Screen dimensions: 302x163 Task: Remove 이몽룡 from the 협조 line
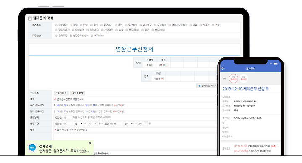pyautogui.click(x=162, y=79)
